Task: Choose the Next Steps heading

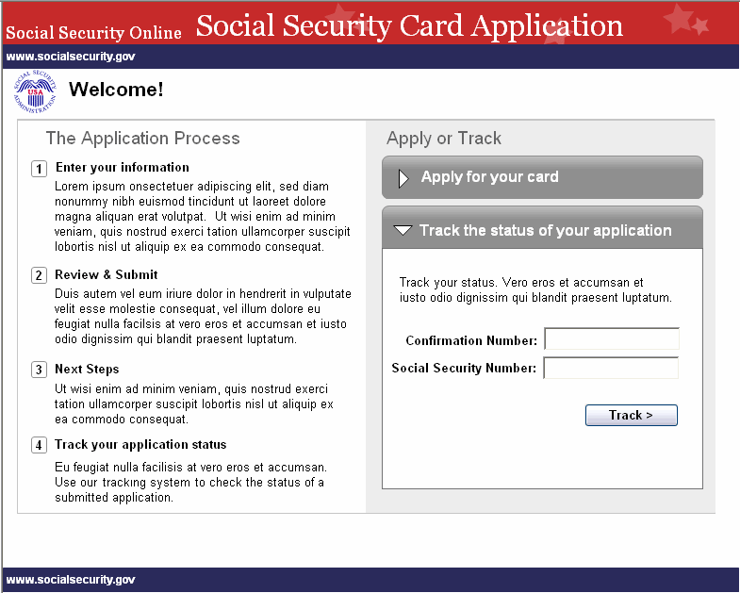Action: [x=87, y=370]
